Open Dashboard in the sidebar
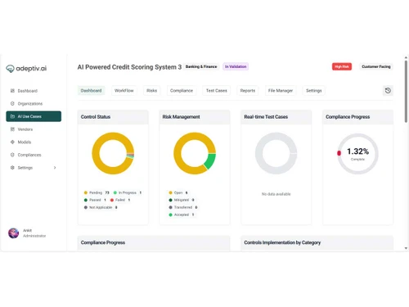 point(34,91)
